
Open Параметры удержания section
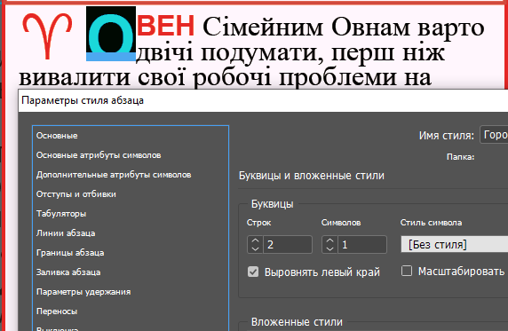click(83, 292)
